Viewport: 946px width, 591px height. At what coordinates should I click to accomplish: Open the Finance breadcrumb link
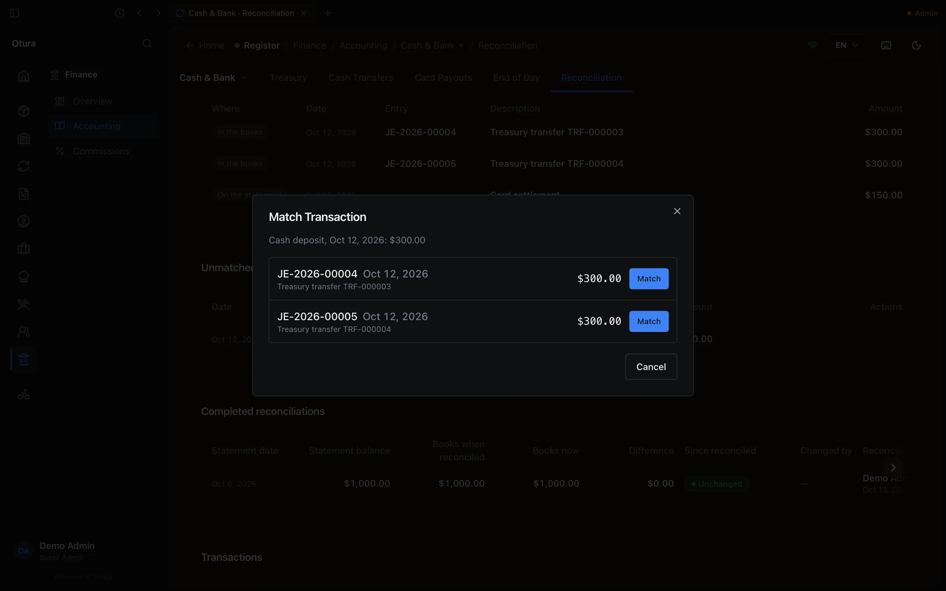point(309,45)
